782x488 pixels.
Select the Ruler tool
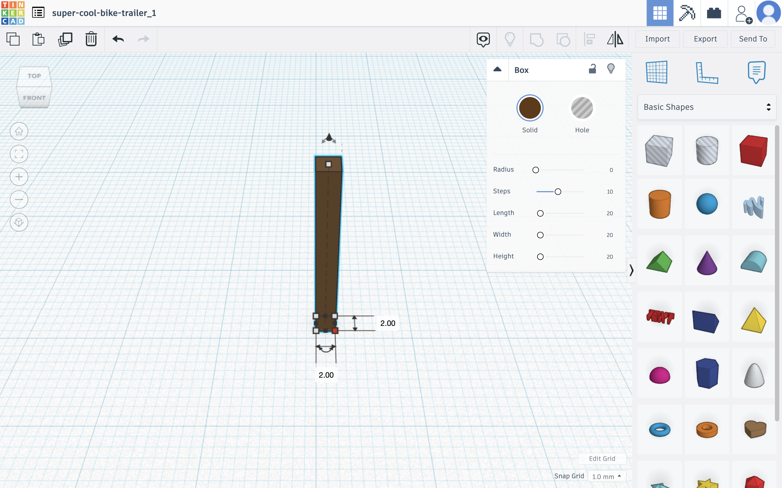point(707,73)
